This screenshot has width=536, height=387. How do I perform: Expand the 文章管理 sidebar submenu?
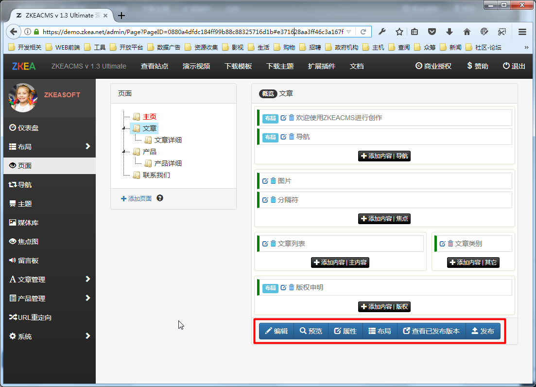[x=88, y=279]
